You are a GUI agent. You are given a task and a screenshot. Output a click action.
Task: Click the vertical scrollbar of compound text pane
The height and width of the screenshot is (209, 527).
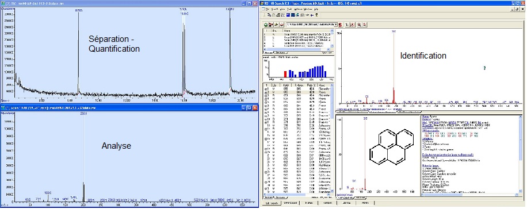(x=521, y=154)
